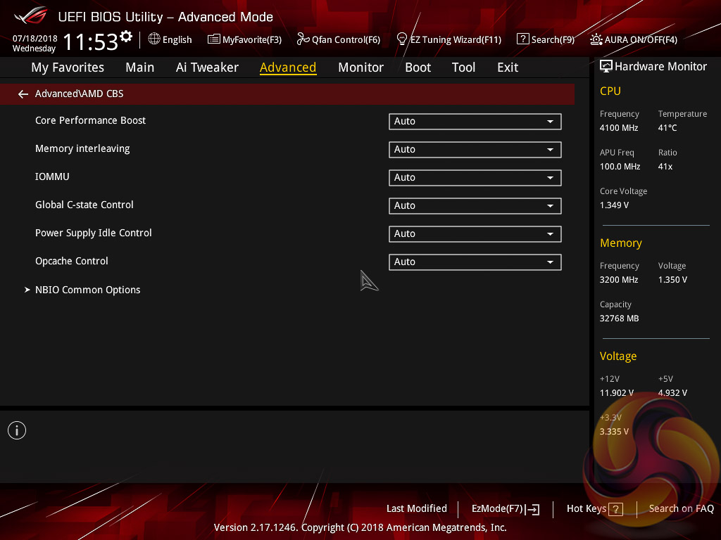Toggle AURA ON/OFF(F4)

pos(641,39)
